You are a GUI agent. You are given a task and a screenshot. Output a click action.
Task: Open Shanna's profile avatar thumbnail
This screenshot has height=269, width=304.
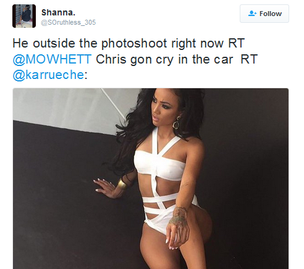tap(24, 16)
